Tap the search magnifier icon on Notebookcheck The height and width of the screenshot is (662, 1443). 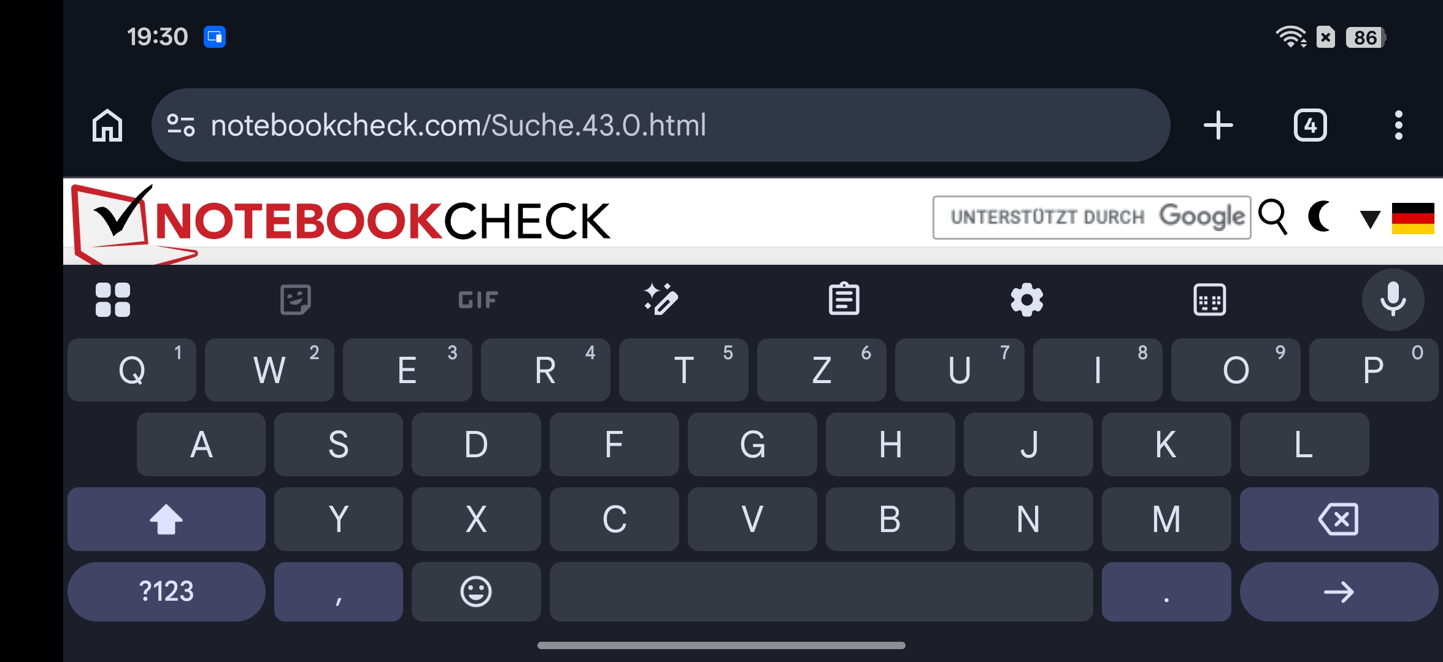[1273, 216]
